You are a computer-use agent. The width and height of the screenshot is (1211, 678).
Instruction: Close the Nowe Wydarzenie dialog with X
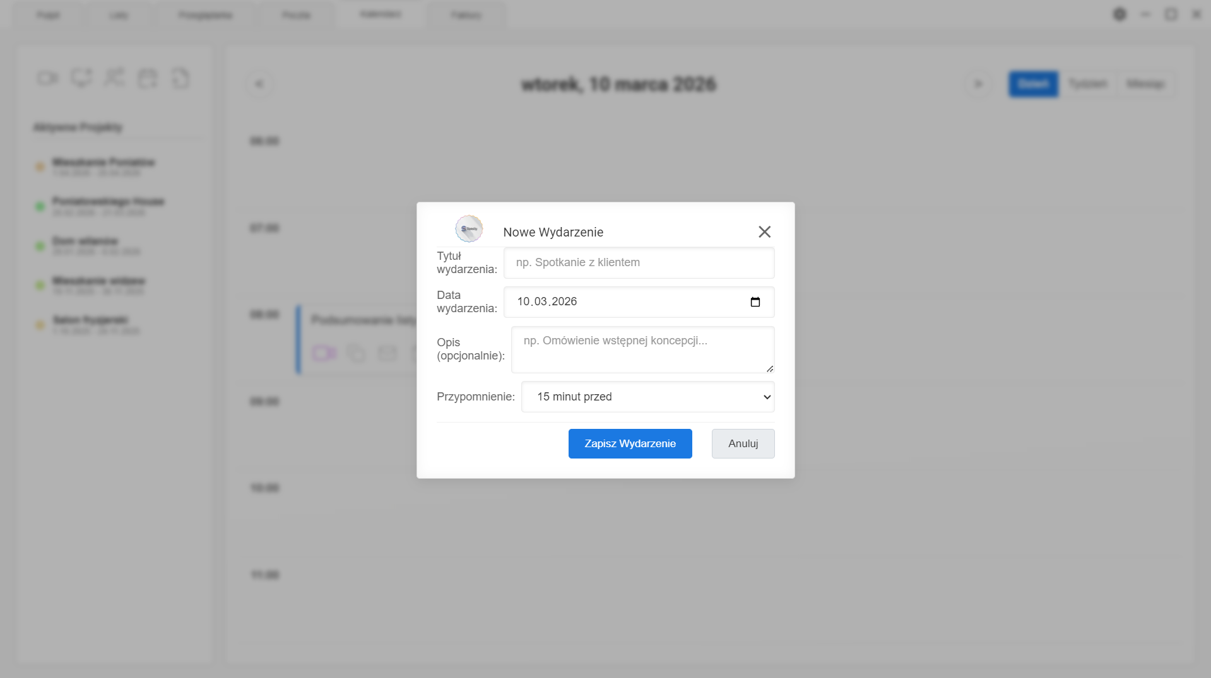[764, 232]
